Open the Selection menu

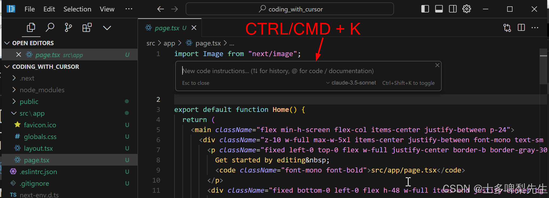click(x=77, y=9)
